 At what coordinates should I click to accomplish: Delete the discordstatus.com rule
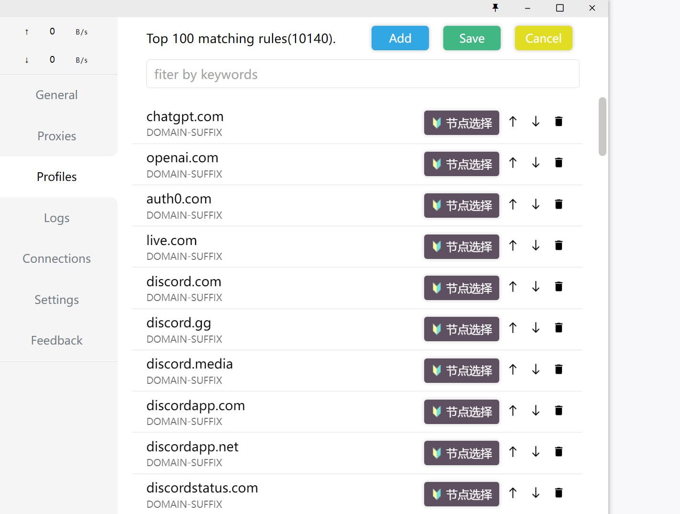[559, 493]
